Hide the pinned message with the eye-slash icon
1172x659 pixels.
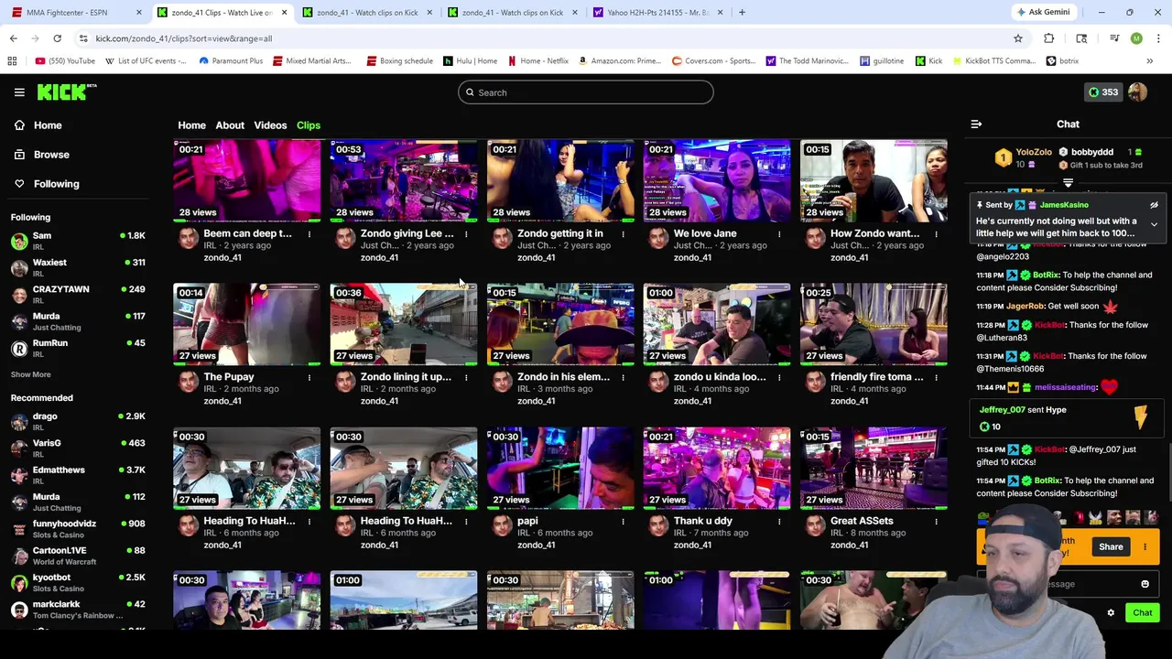pyautogui.click(x=1154, y=205)
